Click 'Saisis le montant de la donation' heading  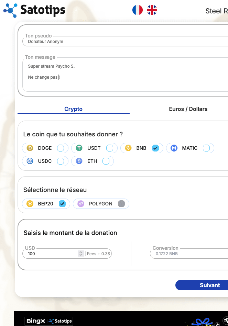coord(70,233)
